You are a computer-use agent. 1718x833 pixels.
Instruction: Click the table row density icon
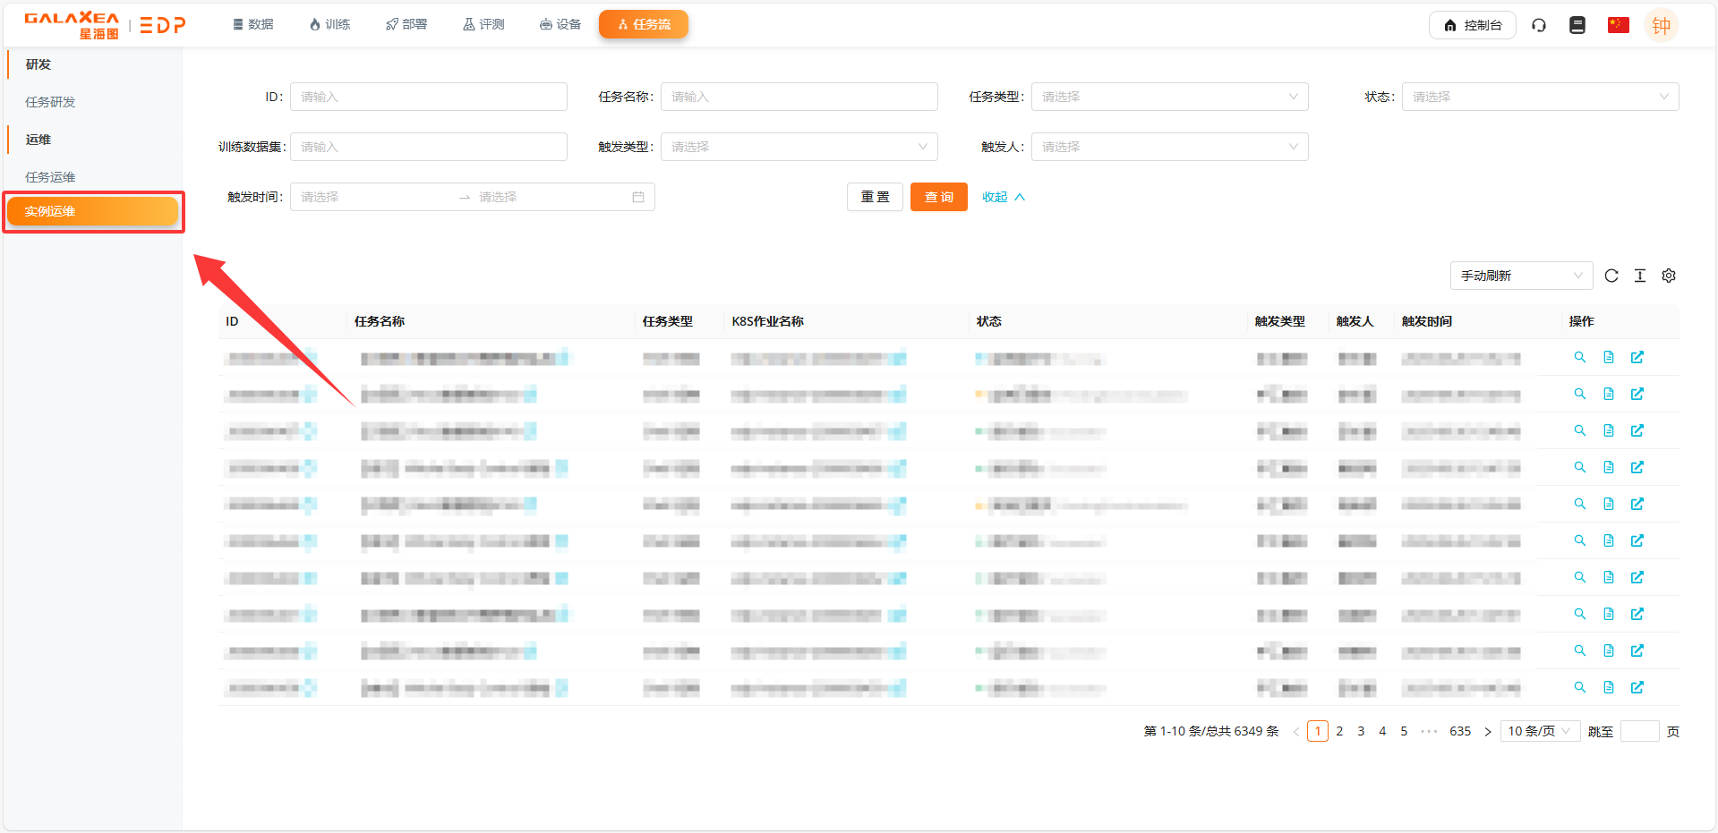[1640, 276]
